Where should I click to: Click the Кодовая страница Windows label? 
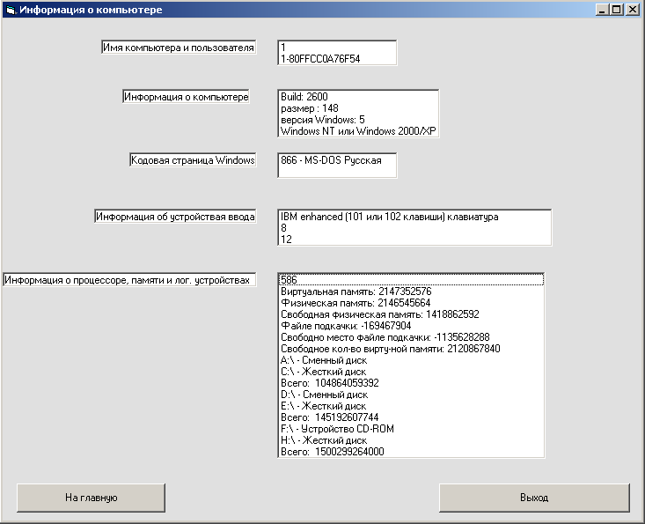[x=193, y=160]
